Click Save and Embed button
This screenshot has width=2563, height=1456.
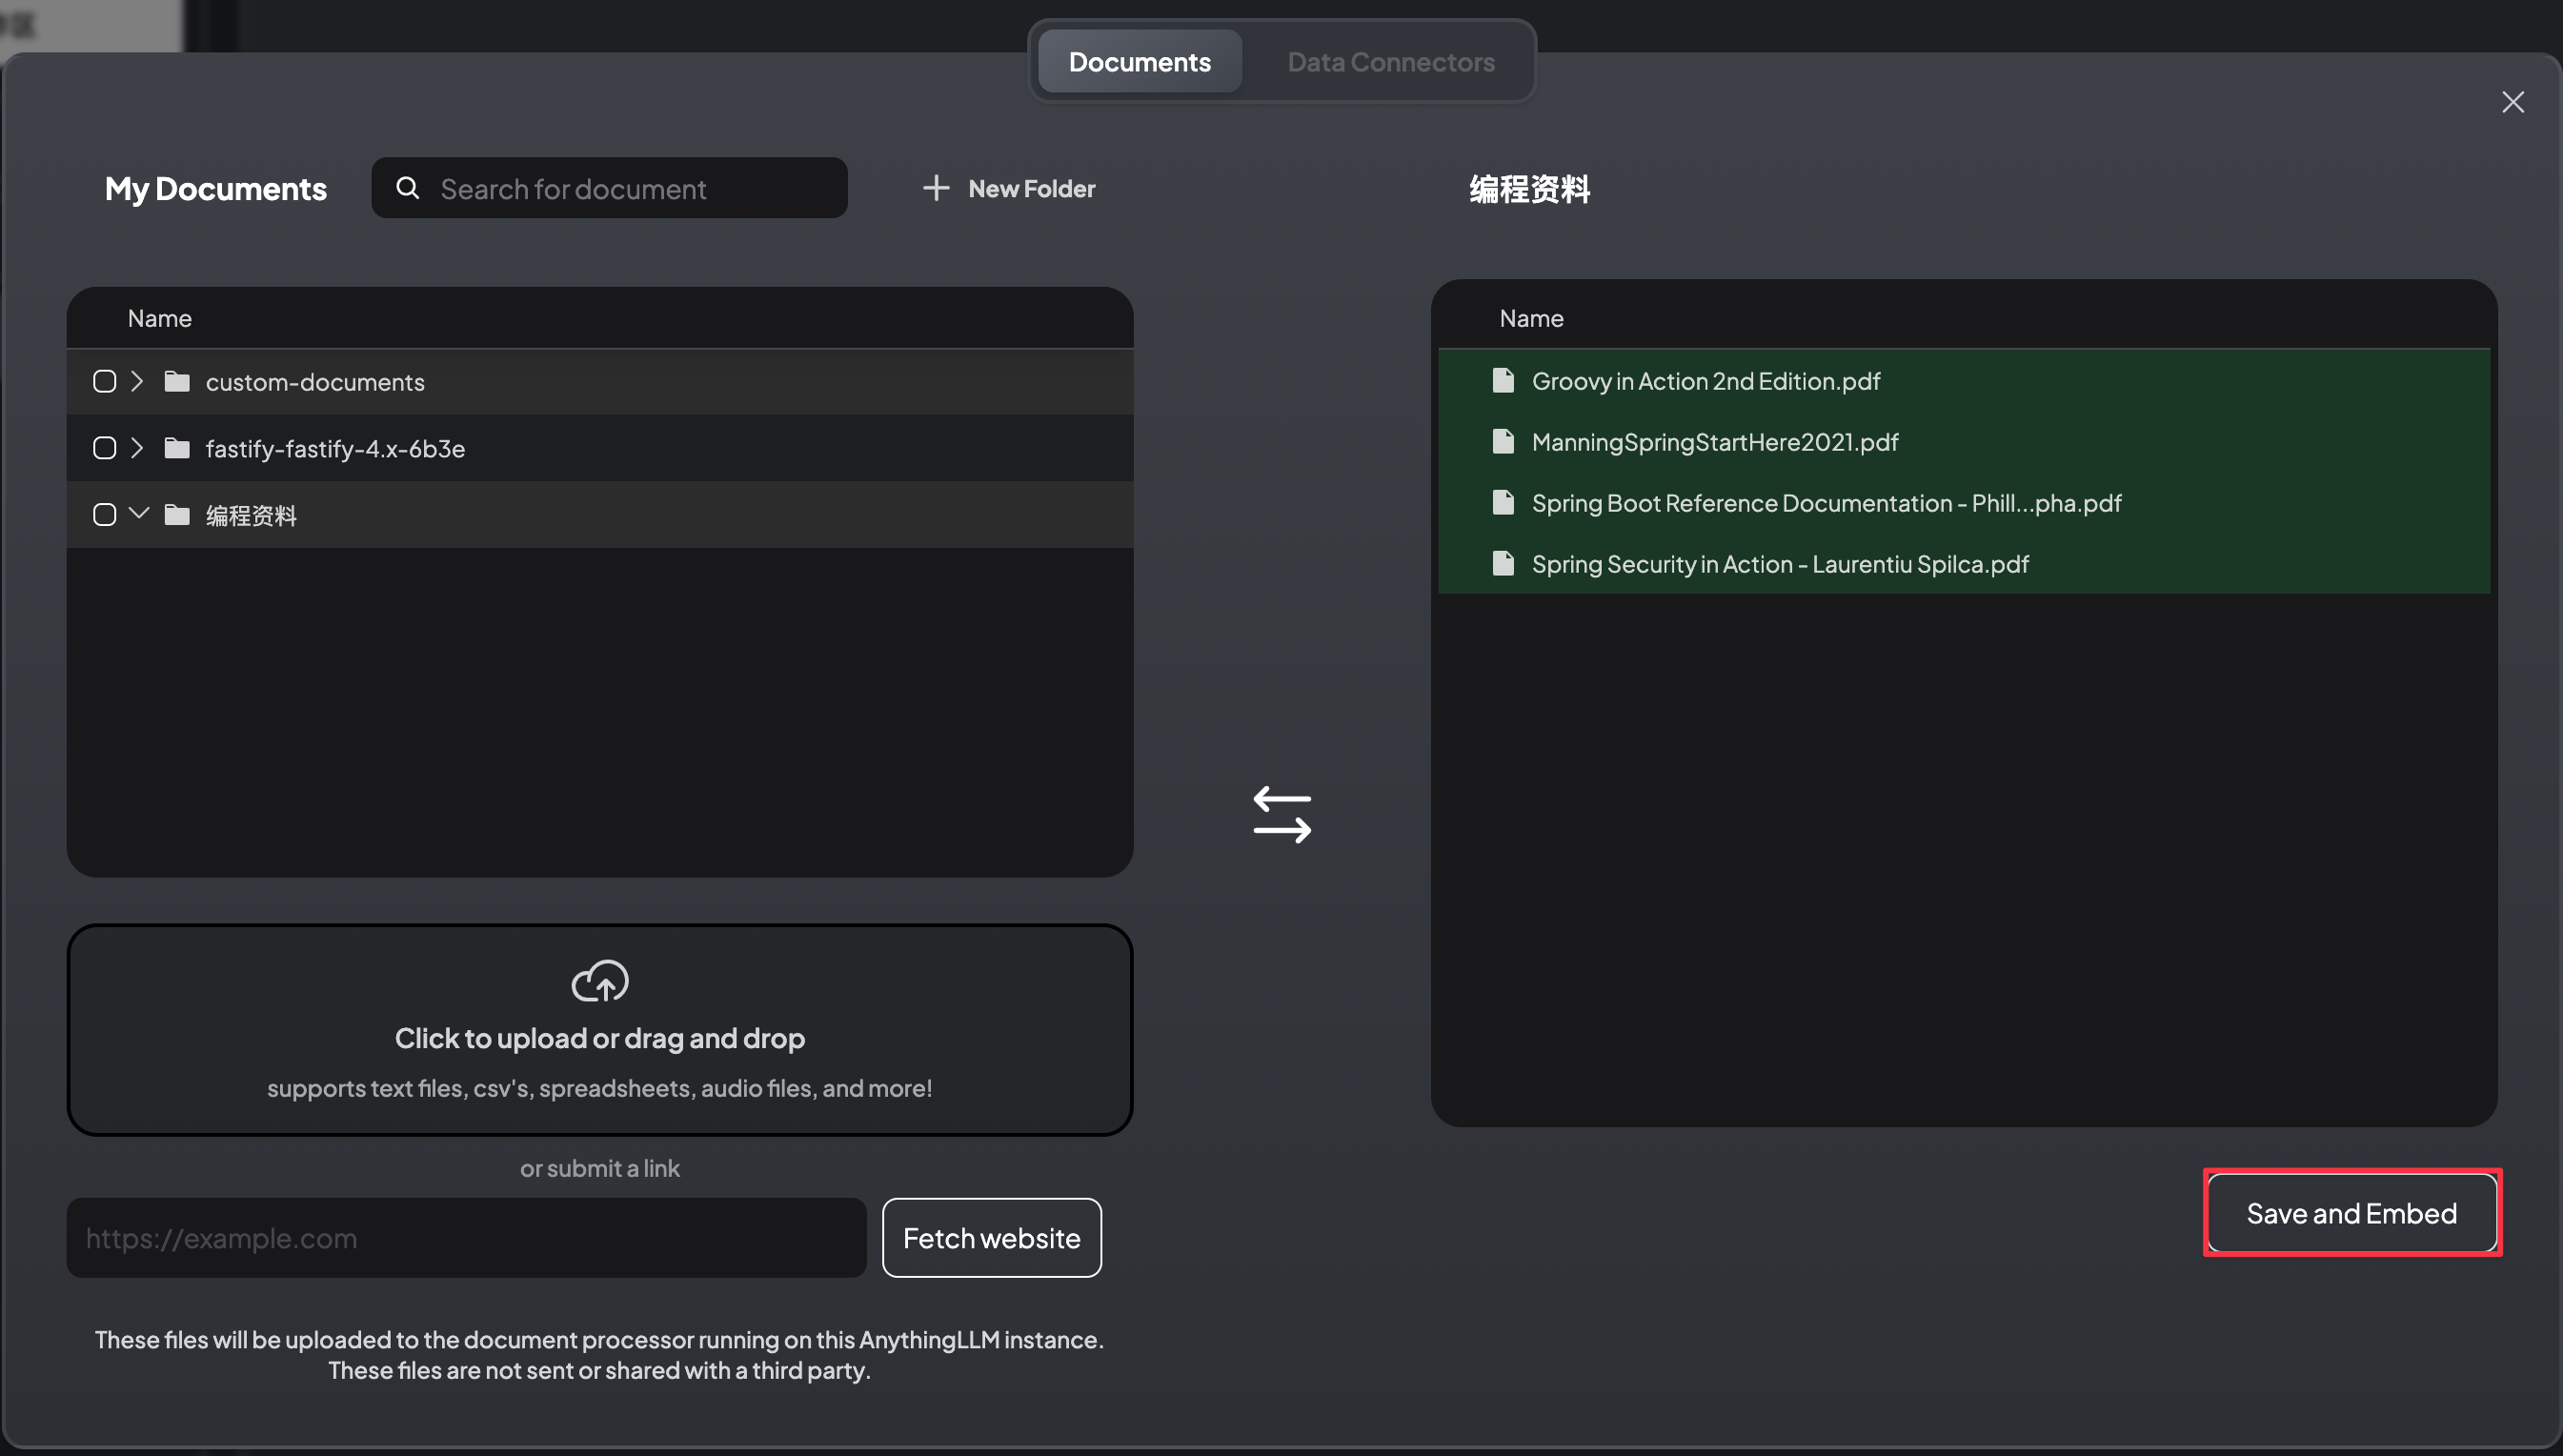2351,1213
